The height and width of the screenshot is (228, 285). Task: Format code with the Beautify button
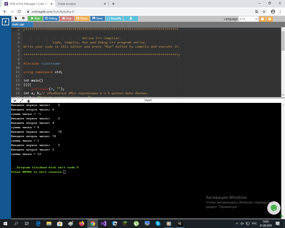point(114,18)
